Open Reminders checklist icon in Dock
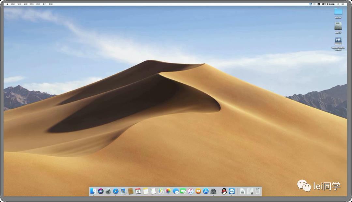The height and width of the screenshot is (202, 352). coord(153,191)
